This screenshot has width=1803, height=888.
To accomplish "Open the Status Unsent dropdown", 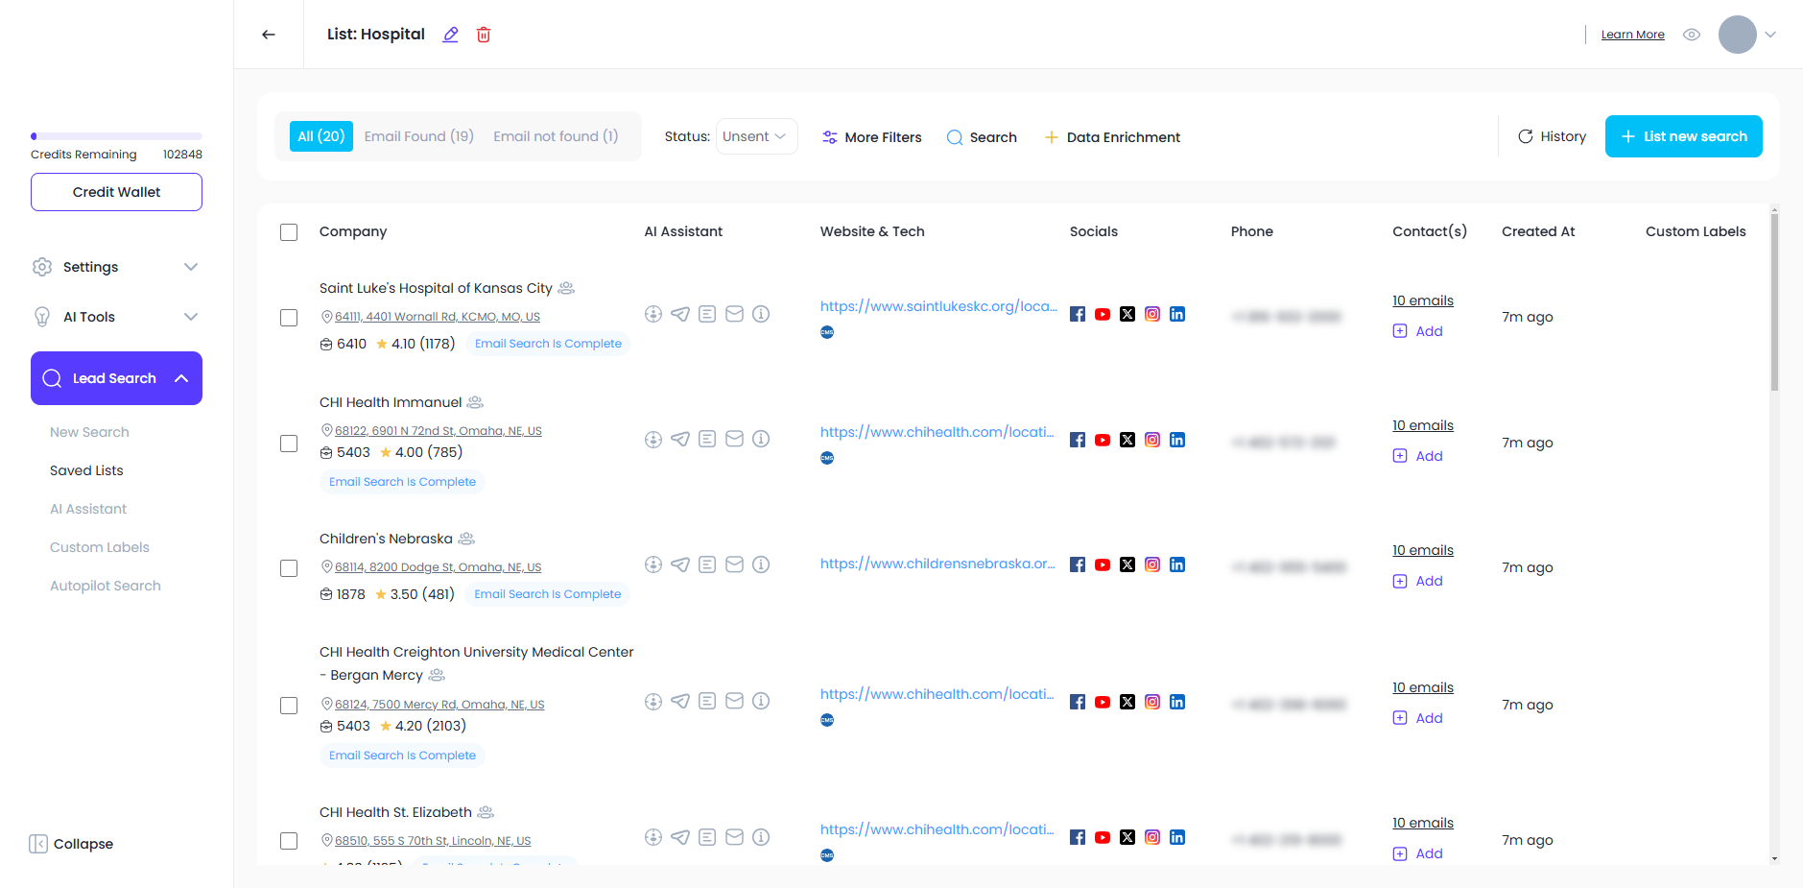I will pyautogui.click(x=756, y=136).
